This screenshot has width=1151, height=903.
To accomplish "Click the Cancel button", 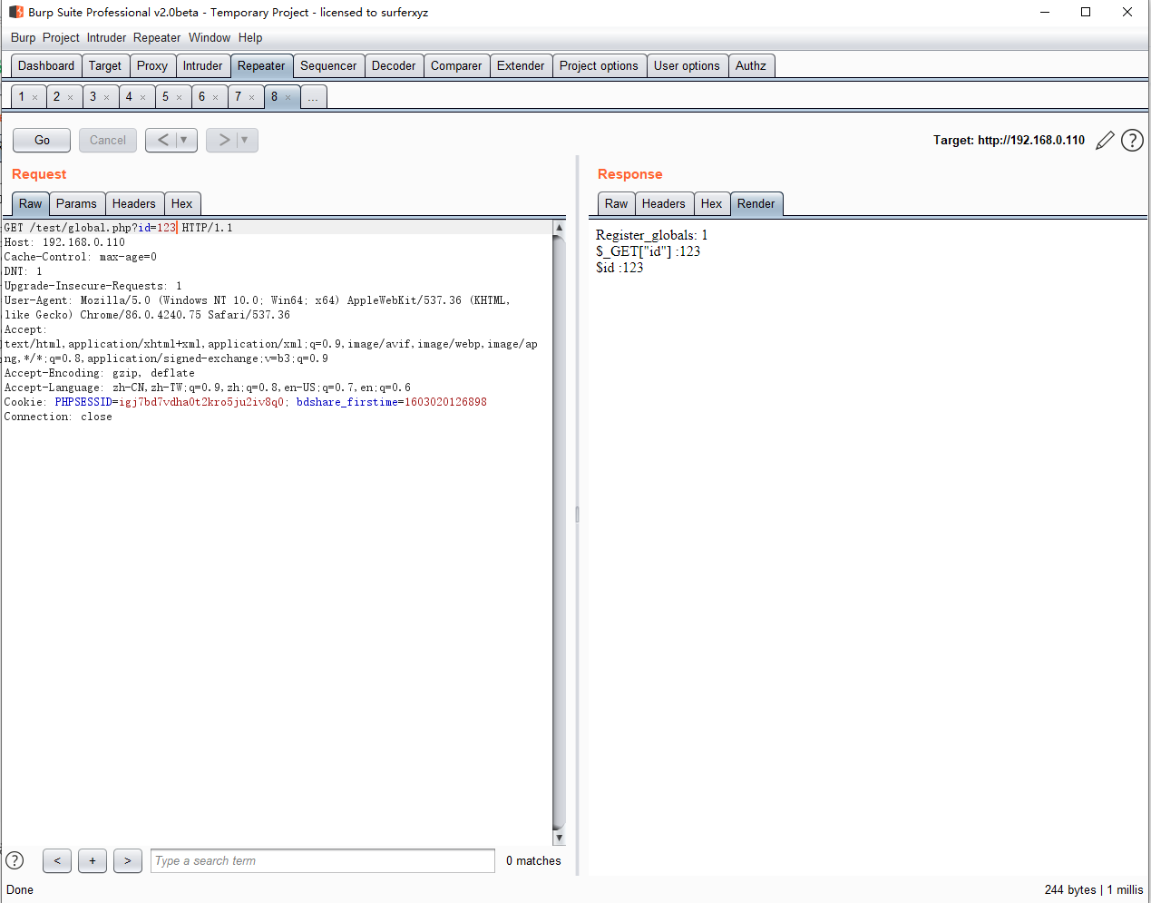I will tap(108, 140).
